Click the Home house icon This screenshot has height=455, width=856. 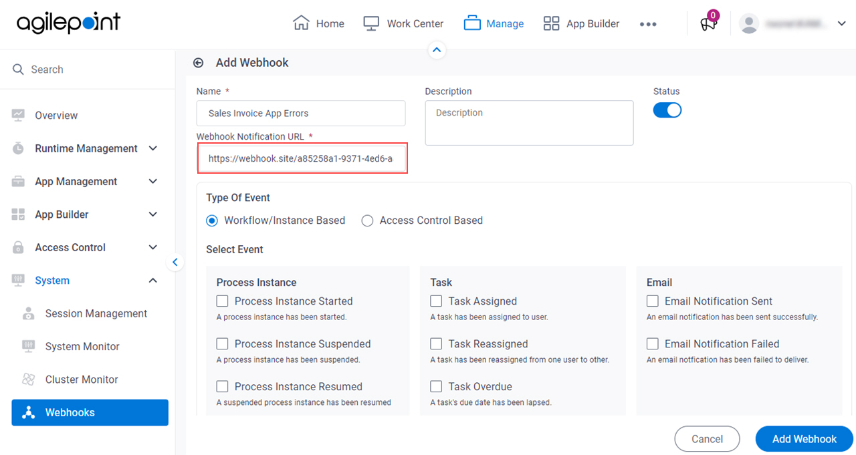pyautogui.click(x=302, y=23)
